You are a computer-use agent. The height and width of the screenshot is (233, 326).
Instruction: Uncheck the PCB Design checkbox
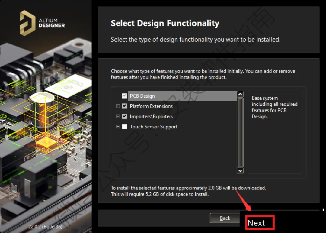click(124, 96)
